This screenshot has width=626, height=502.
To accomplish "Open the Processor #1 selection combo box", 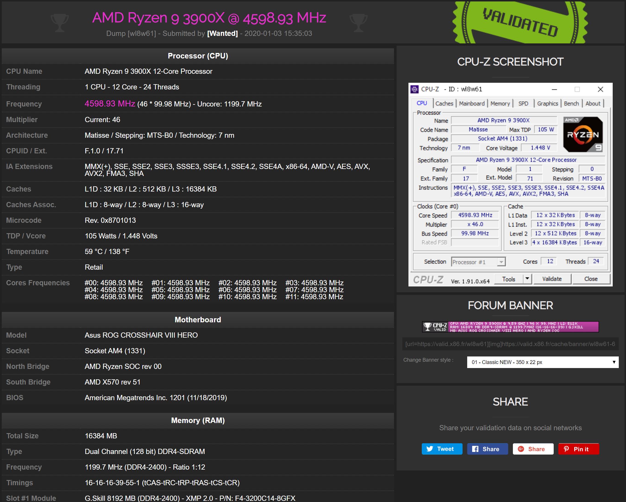I will pos(478,262).
